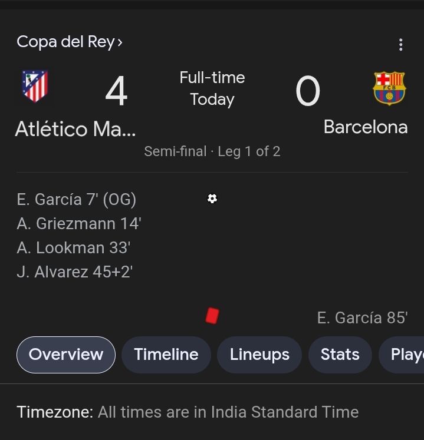Screen dimensions: 424x440
Task: Click E. García 7' own goal entry
Action: pyautogui.click(x=77, y=200)
